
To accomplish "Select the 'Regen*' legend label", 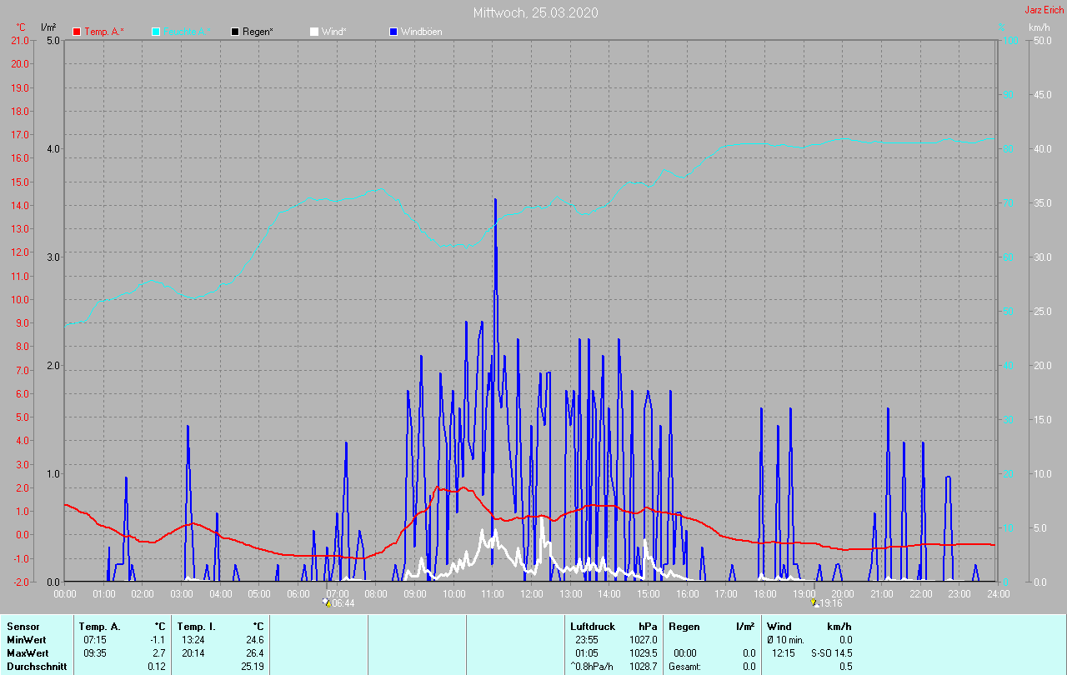I will [258, 32].
